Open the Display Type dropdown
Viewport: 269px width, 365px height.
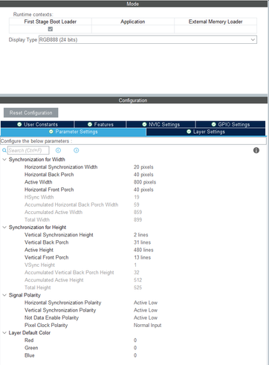[148, 39]
